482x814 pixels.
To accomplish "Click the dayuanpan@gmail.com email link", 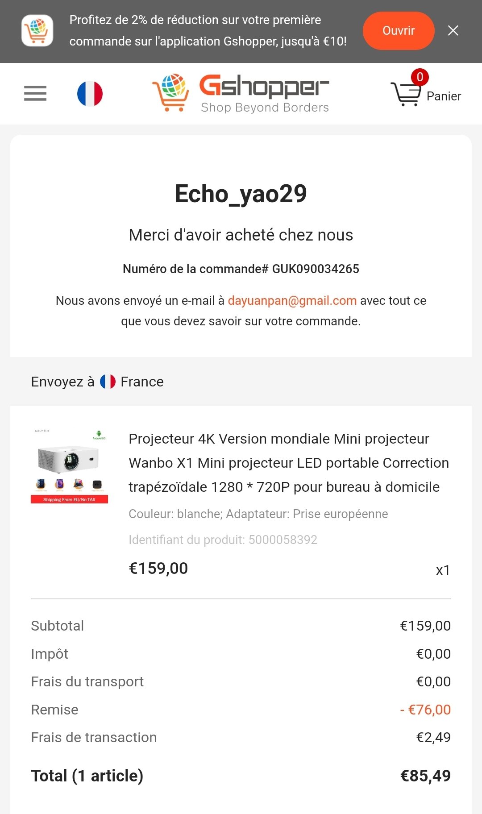I will tap(292, 300).
